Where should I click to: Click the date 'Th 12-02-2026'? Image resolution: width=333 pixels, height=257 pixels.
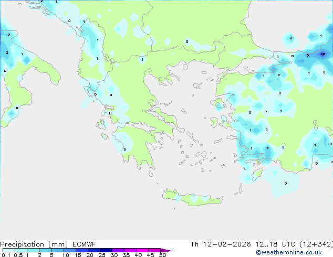tap(221, 244)
